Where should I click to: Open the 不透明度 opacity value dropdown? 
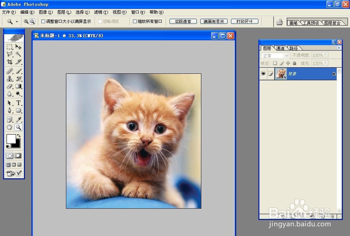[x=326, y=55]
